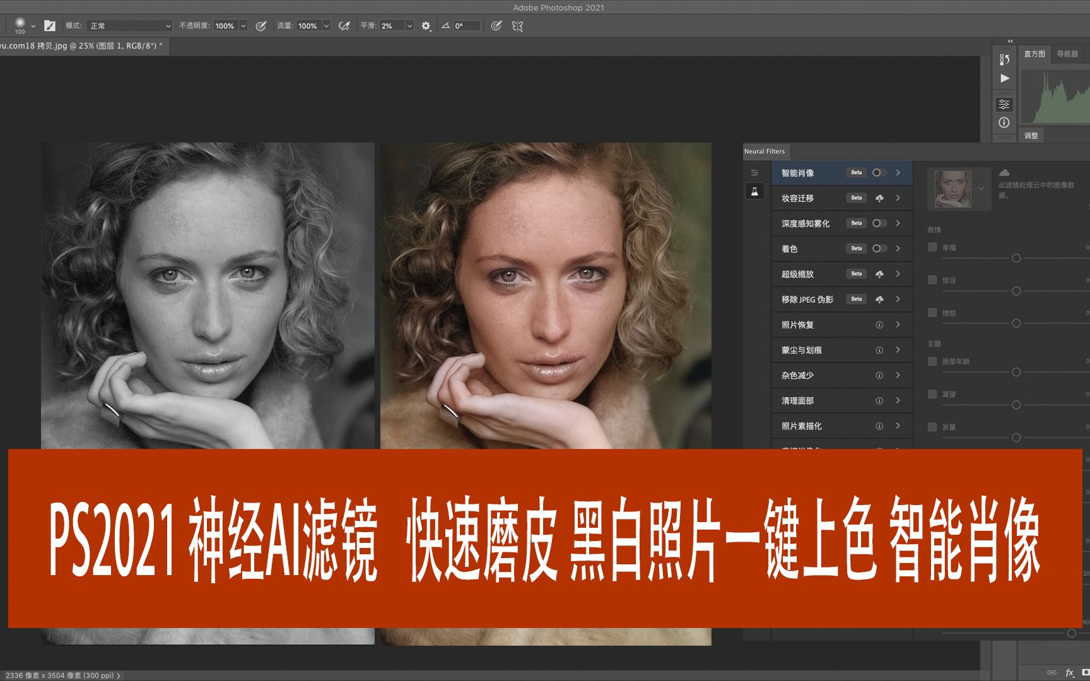
Task: Check the 面部年龄 checkbox
Action: 932,361
